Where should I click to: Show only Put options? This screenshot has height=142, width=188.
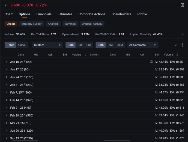pyautogui.click(x=89, y=45)
